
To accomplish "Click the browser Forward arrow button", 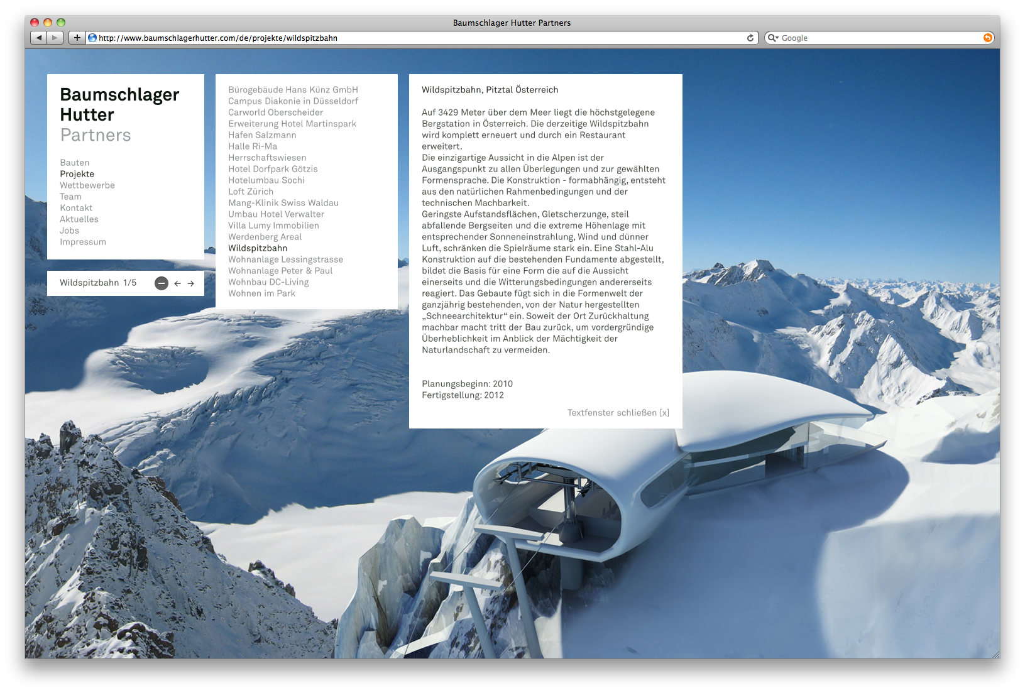I will click(55, 38).
